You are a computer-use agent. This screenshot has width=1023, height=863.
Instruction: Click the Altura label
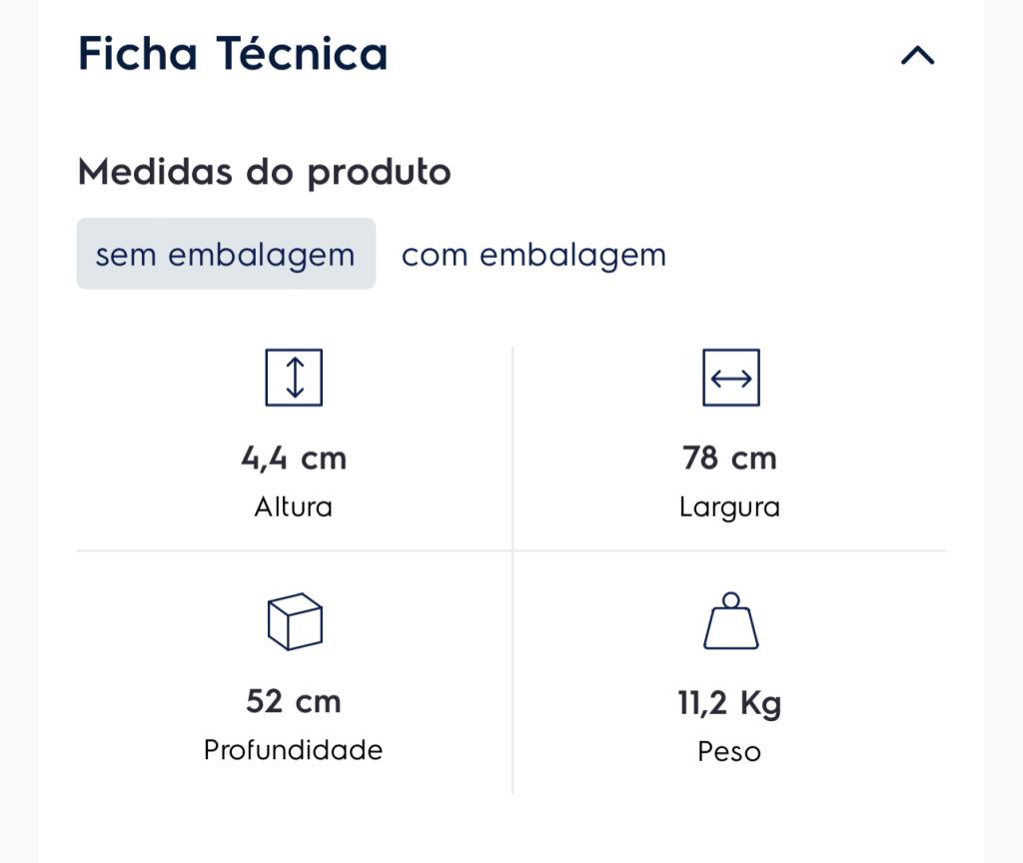[x=294, y=506]
